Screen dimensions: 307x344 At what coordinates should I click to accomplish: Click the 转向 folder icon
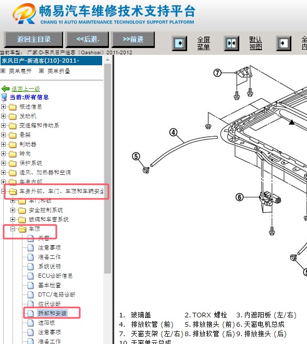[13, 154]
